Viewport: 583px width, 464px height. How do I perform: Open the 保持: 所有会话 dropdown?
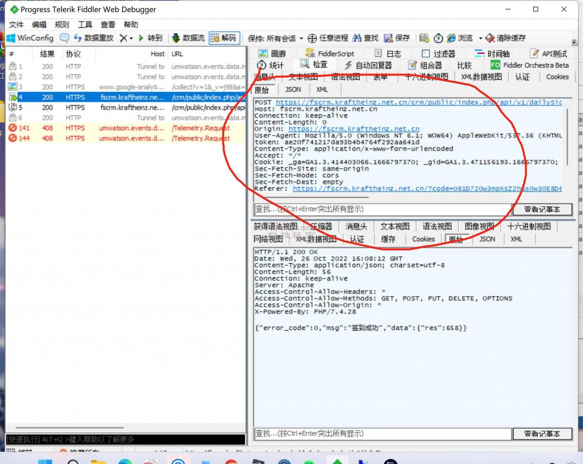point(275,38)
